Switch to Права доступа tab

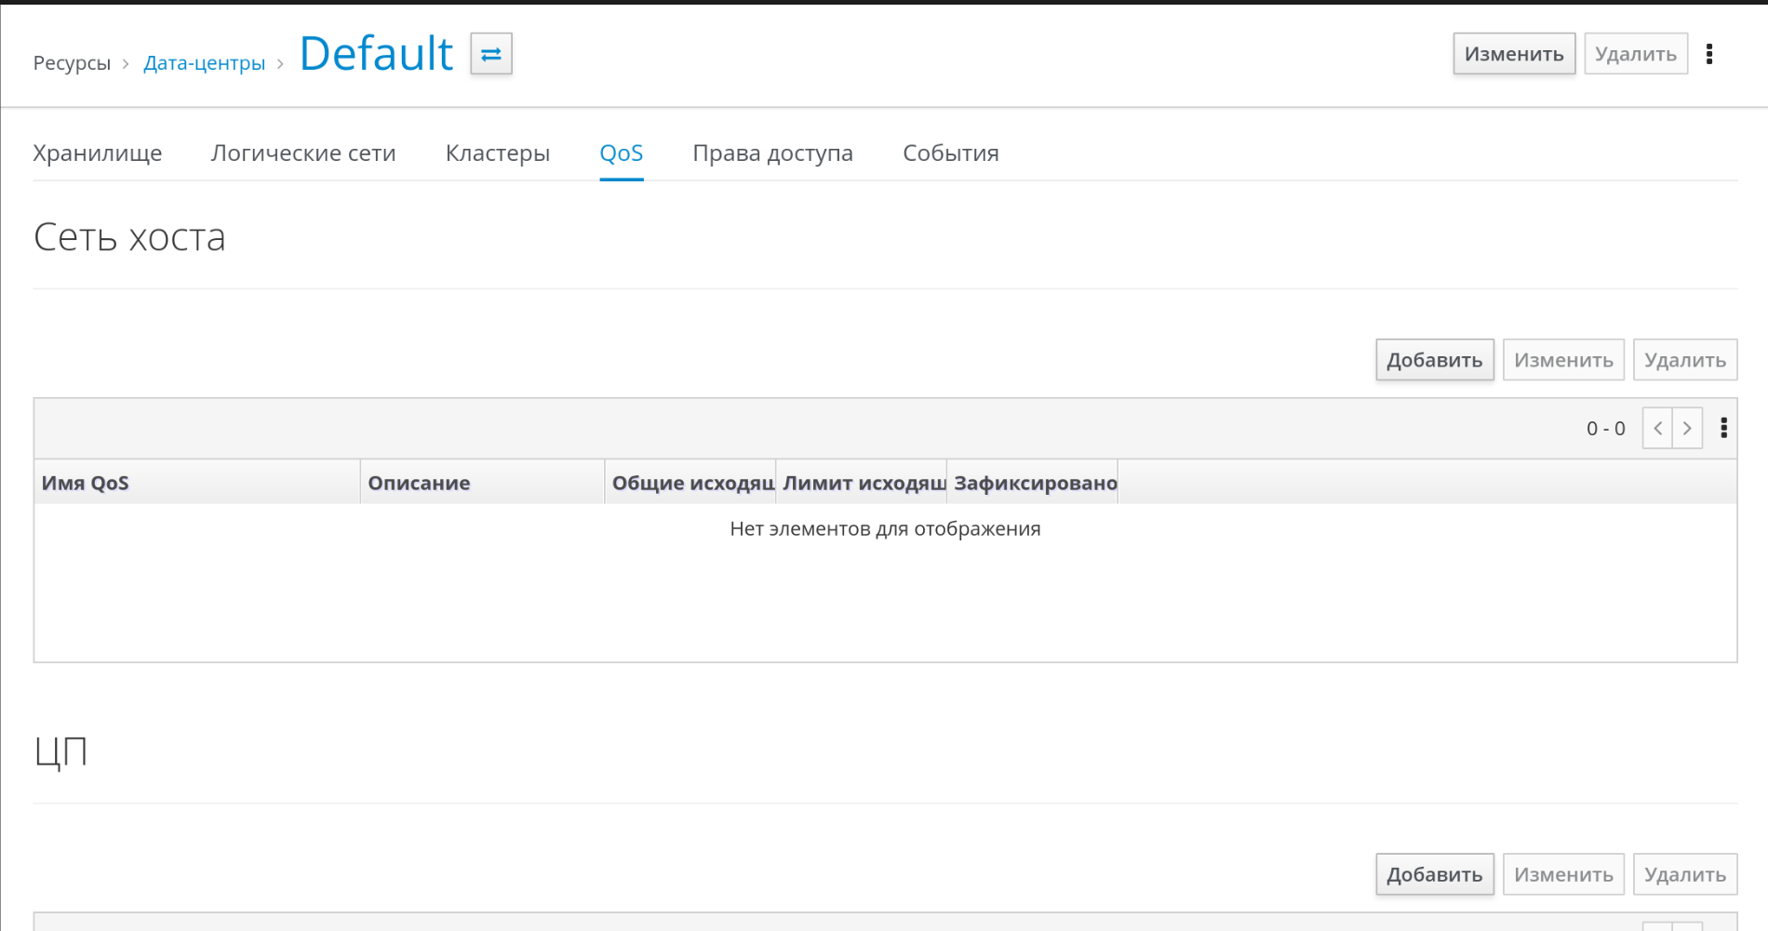point(772,153)
